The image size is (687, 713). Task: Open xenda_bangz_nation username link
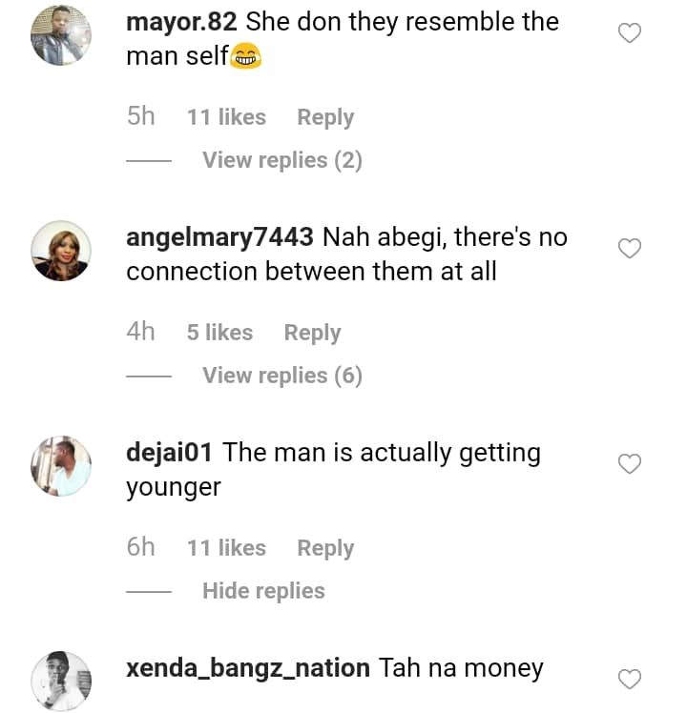pyautogui.click(x=248, y=668)
